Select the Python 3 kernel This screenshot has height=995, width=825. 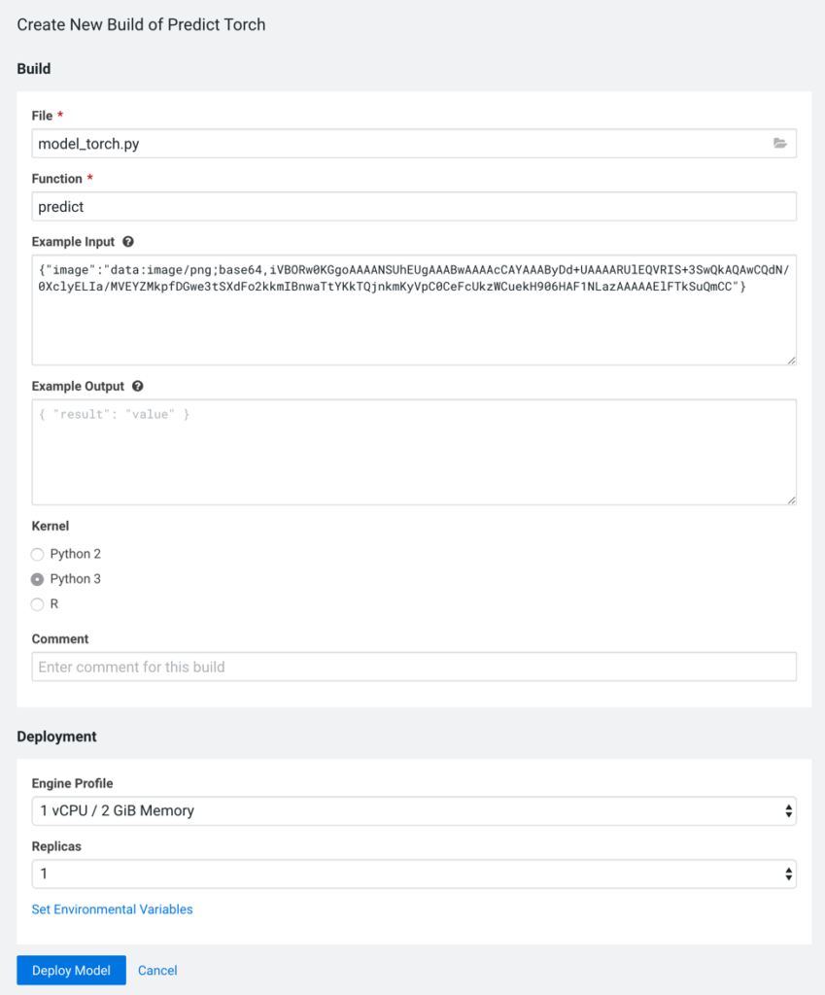pos(37,578)
